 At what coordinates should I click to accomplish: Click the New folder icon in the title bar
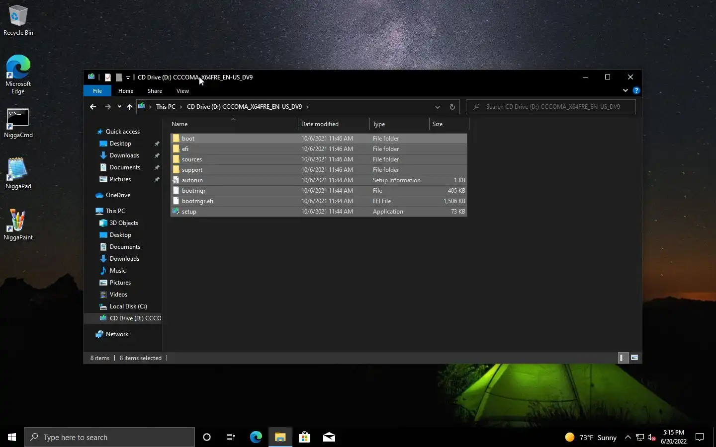click(119, 77)
